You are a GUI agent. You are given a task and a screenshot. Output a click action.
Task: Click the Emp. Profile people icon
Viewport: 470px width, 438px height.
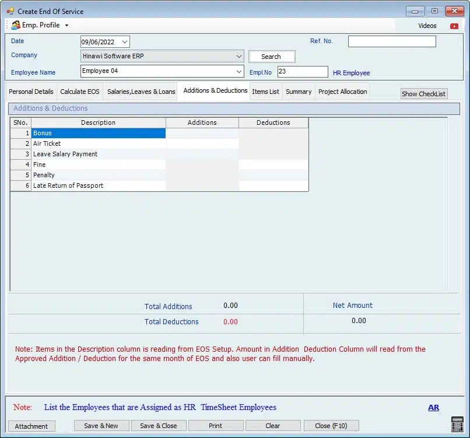(x=16, y=25)
